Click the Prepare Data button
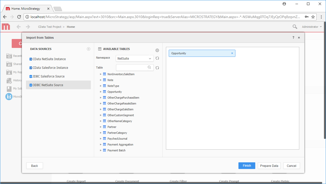Viewport: 326px width, 184px height. coord(269,165)
